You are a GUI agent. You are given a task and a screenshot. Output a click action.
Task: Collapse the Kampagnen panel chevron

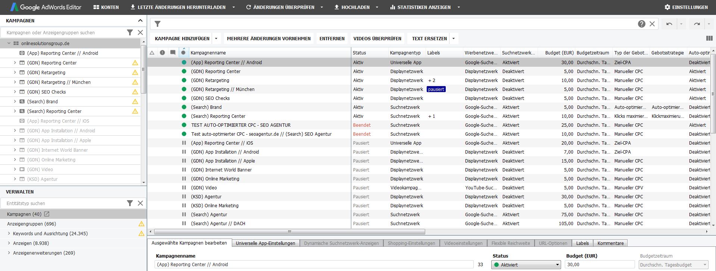click(140, 21)
